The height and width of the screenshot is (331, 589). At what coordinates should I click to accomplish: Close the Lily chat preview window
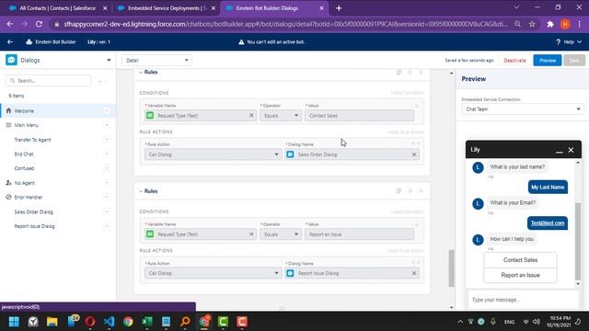[x=571, y=150]
